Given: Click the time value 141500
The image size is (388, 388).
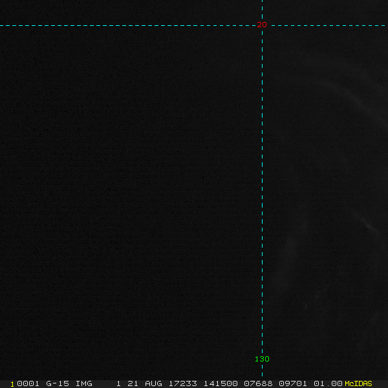Looking at the screenshot, I should (221, 383).
